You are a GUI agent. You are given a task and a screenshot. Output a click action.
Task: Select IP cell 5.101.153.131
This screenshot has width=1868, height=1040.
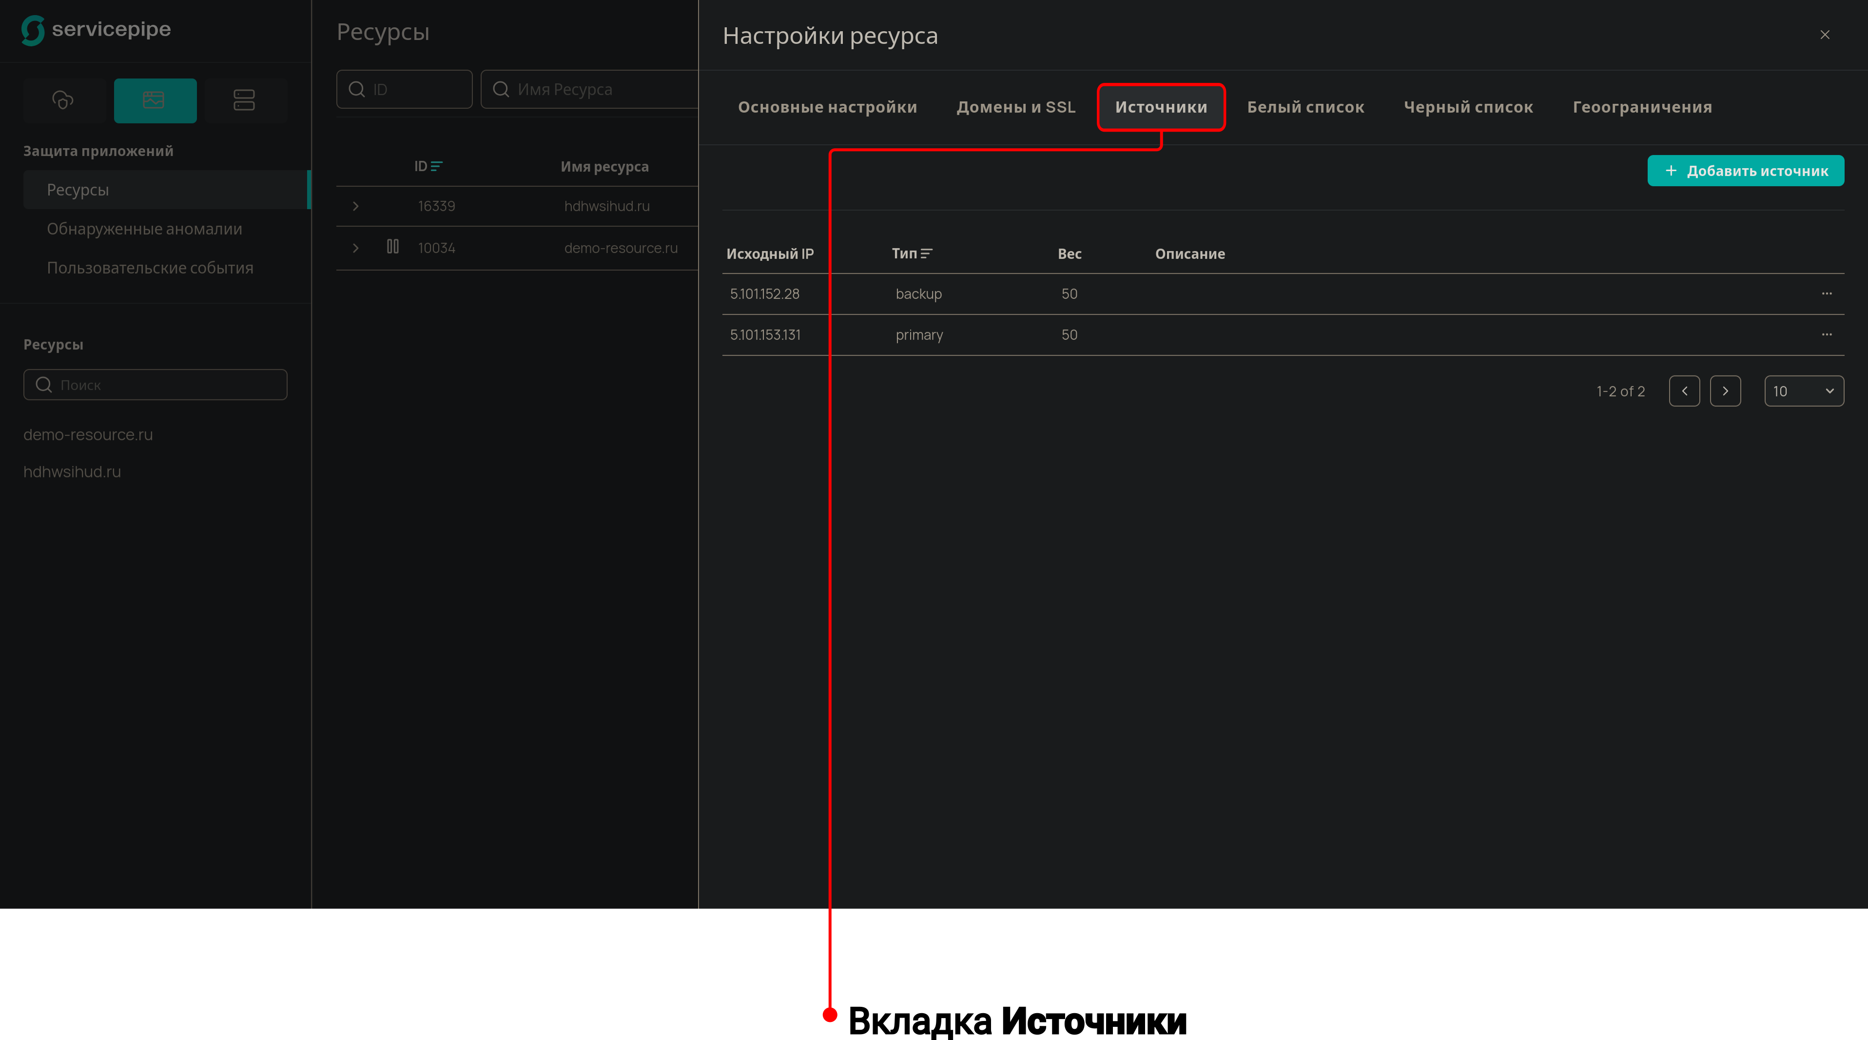(765, 334)
